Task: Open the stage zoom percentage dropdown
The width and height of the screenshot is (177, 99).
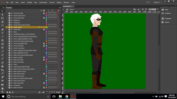Action: click(157, 9)
